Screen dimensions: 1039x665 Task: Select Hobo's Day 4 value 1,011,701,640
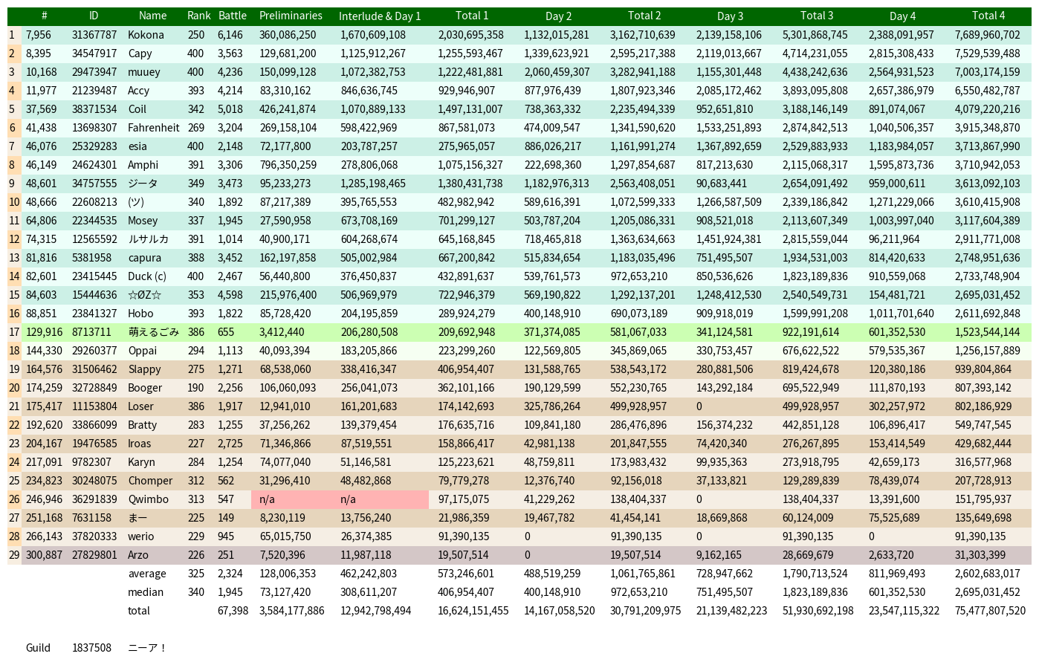[x=901, y=314]
